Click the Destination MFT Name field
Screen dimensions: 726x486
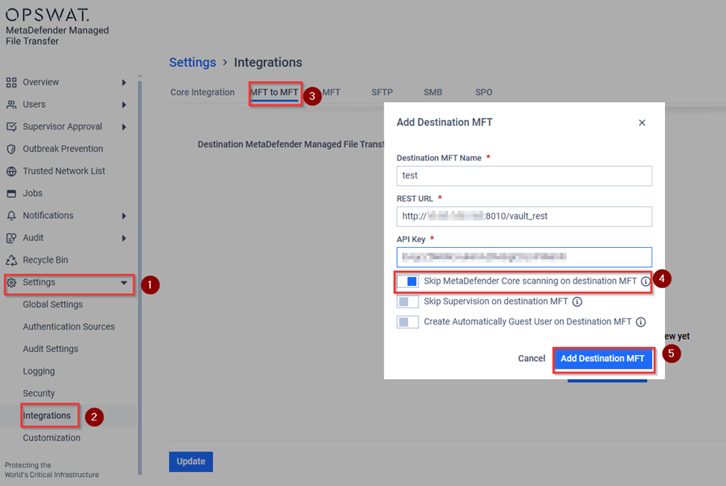tap(524, 176)
